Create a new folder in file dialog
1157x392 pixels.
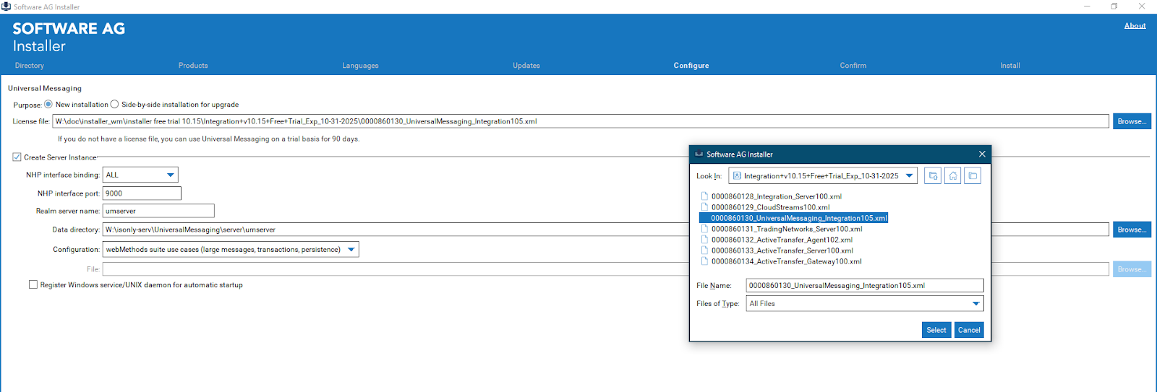tap(973, 175)
